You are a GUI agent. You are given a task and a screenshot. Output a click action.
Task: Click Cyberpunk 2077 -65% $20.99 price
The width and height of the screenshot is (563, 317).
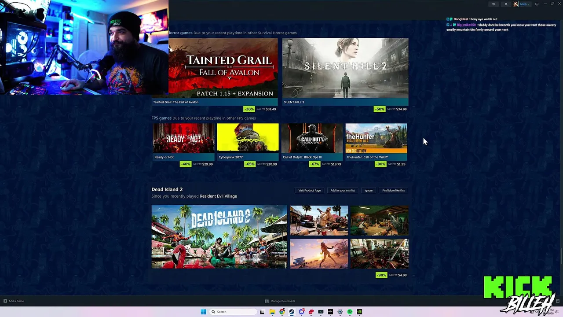point(261,164)
